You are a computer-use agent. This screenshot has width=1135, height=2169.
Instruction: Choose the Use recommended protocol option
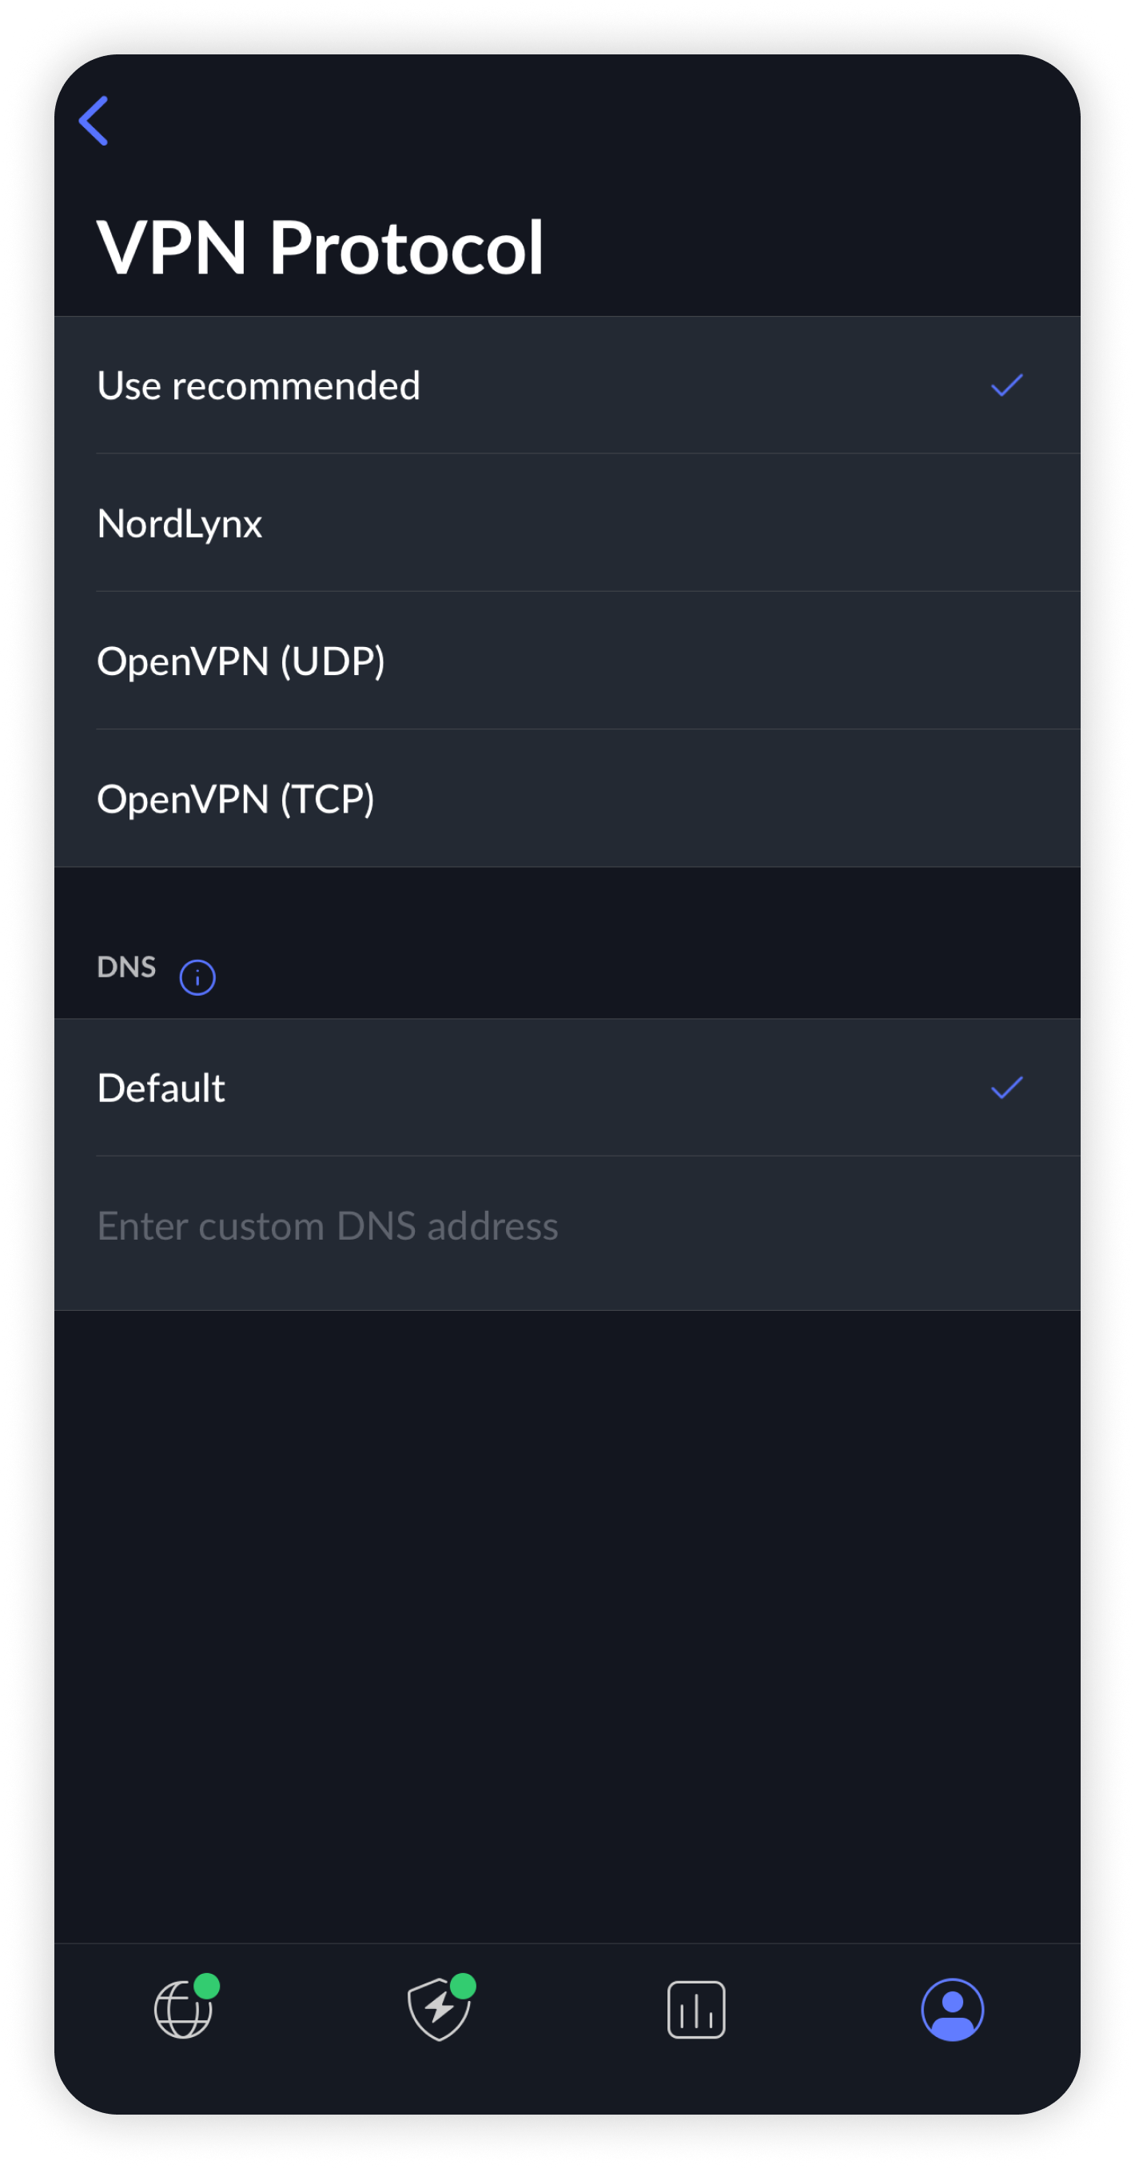tap(258, 385)
